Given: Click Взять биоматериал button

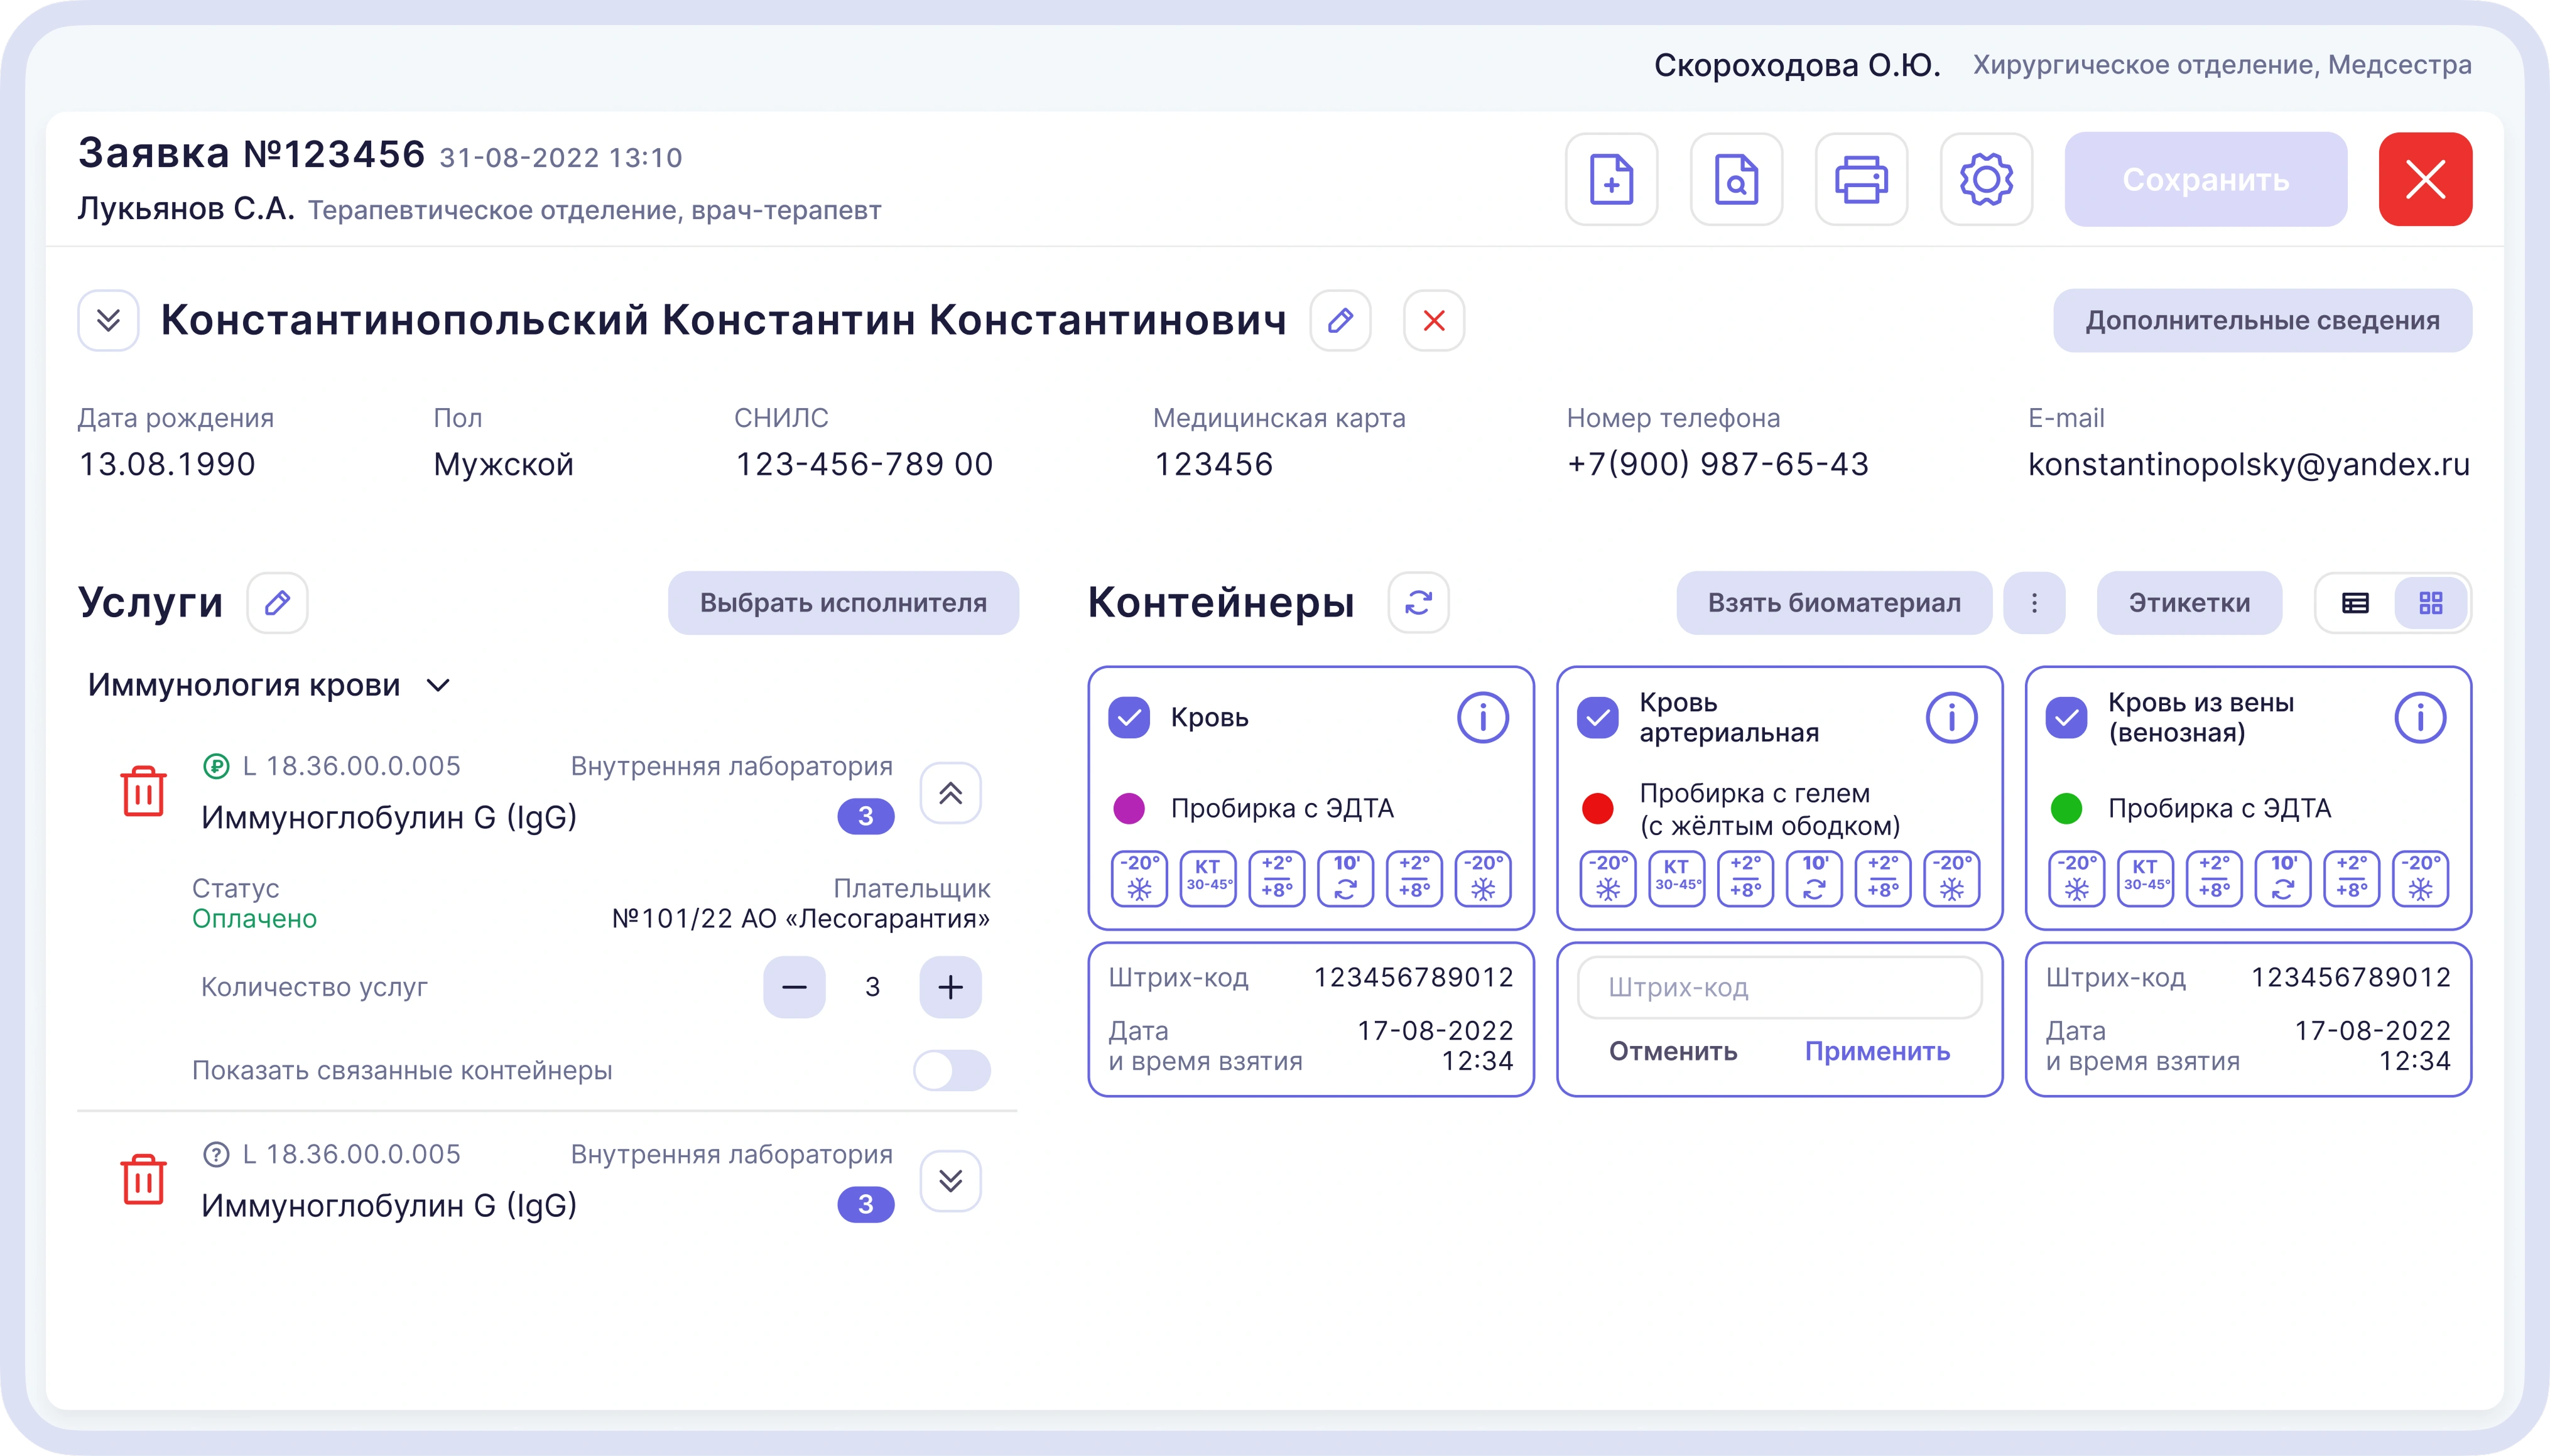Looking at the screenshot, I should coord(1834,603).
